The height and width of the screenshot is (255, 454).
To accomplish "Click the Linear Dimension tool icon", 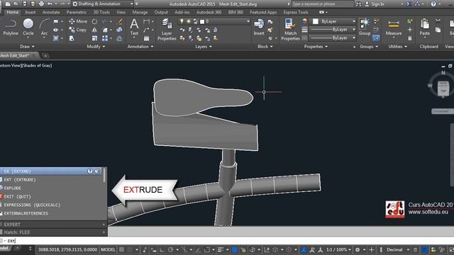I will [x=147, y=21].
